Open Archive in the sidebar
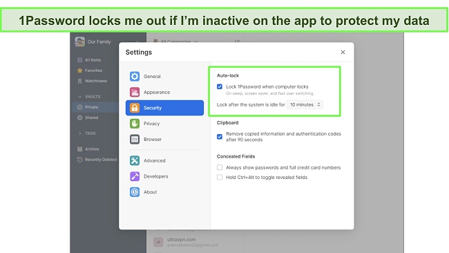The width and height of the screenshot is (449, 253). click(x=92, y=149)
